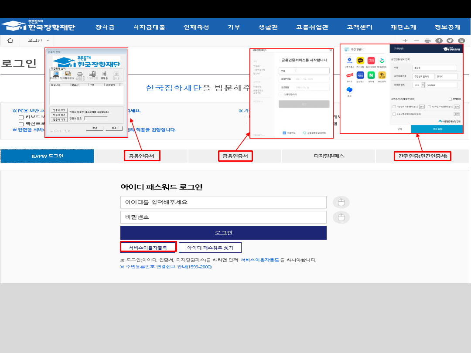Share the page via Twitter icon

[450, 41]
